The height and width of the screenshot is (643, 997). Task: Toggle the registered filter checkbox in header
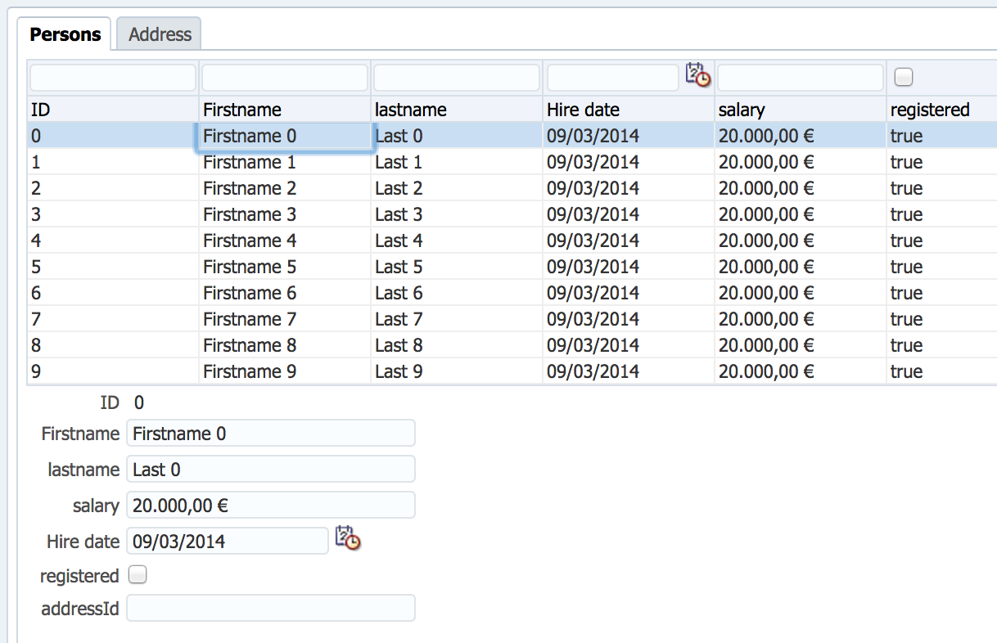[x=904, y=78]
